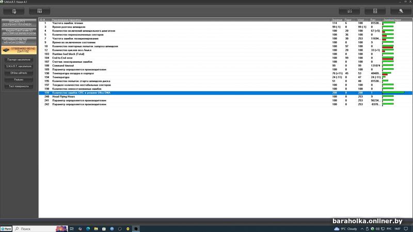Select row 10 повторных попыток запуска шпинделя
This screenshot has height=232, width=413.
point(226,46)
